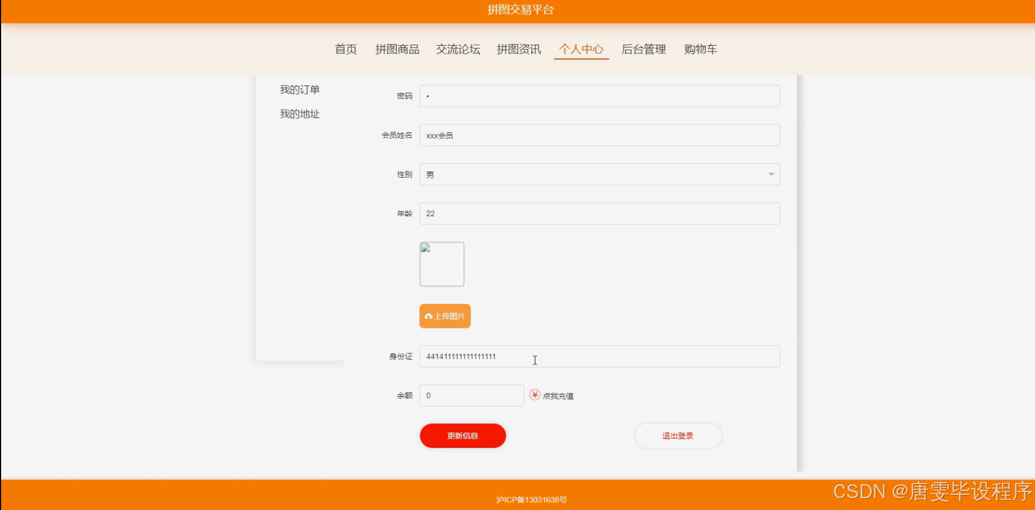Click the 拼图交易平台 header title
The image size is (1035, 510).
point(520,9)
